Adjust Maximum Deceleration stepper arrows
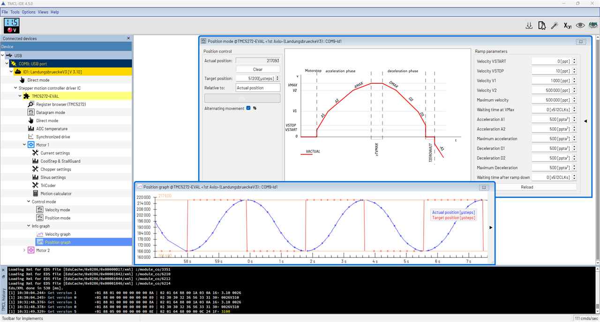 tap(574, 168)
